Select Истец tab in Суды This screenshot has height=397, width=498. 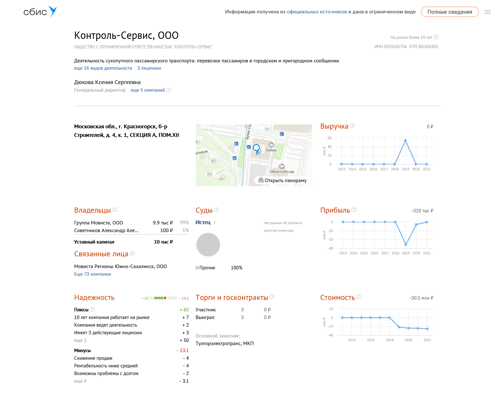coord(203,222)
